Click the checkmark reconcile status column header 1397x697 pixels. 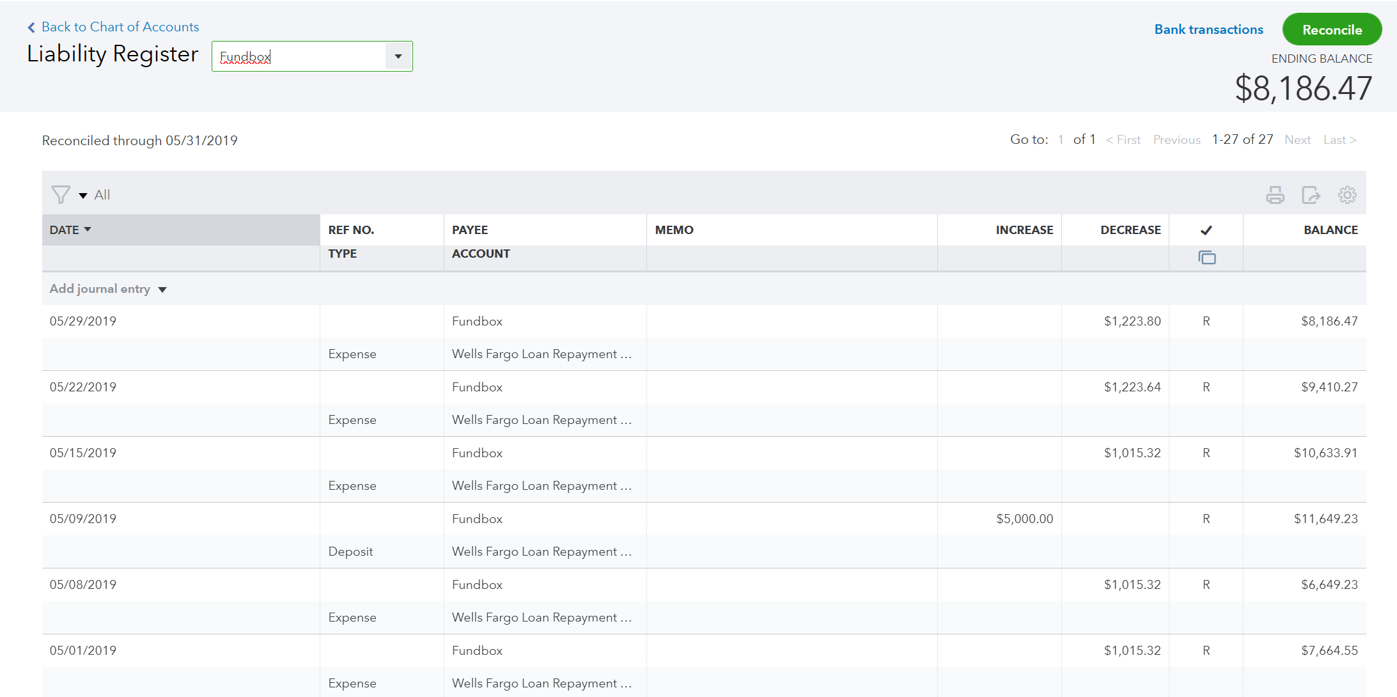coord(1206,230)
